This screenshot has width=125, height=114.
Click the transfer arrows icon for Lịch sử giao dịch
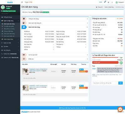[24, 55]
